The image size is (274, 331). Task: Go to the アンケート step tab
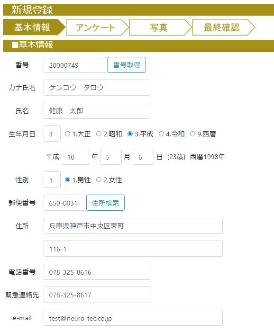97,27
